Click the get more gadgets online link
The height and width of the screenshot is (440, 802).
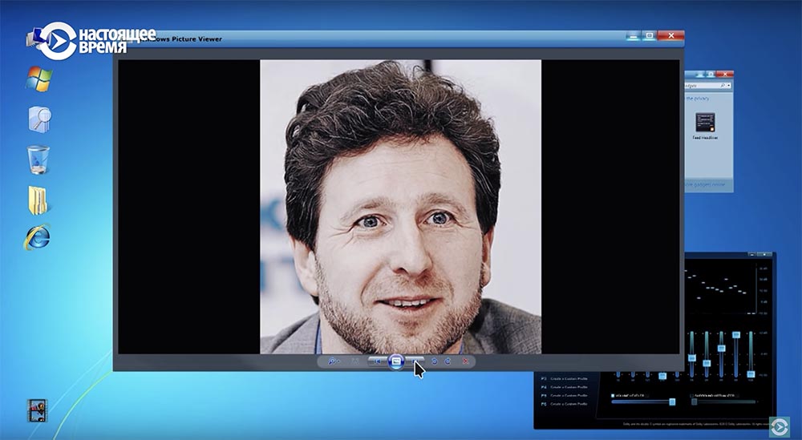pos(706,184)
